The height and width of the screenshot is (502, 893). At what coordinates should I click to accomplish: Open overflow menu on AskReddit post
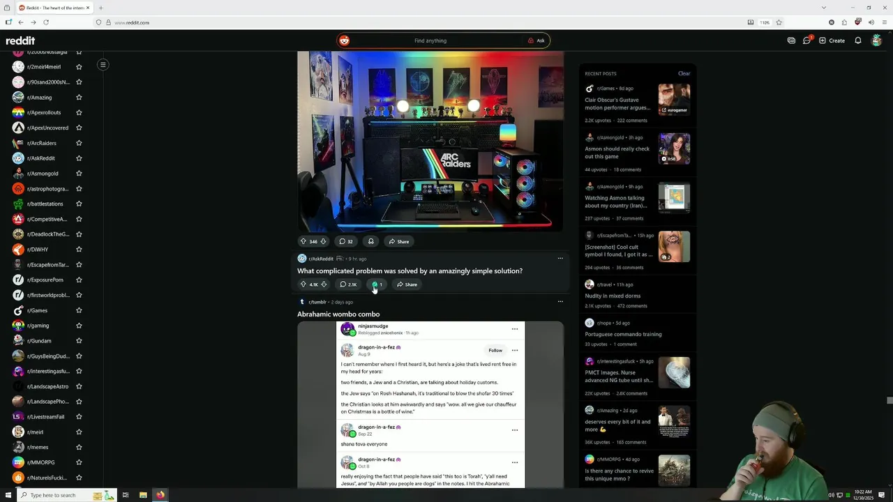point(560,259)
